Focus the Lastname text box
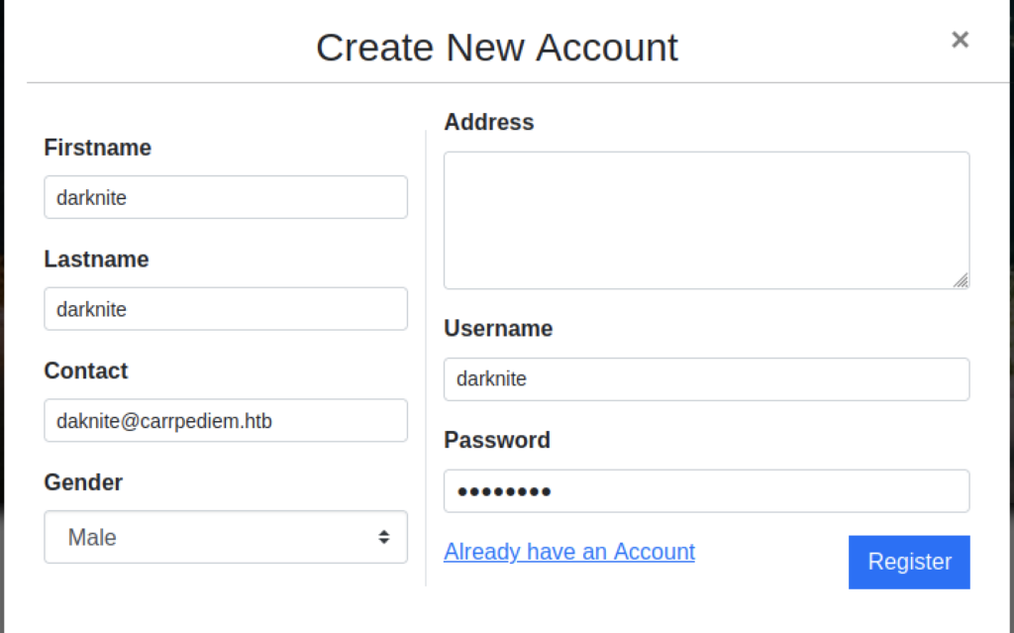 coord(226,309)
